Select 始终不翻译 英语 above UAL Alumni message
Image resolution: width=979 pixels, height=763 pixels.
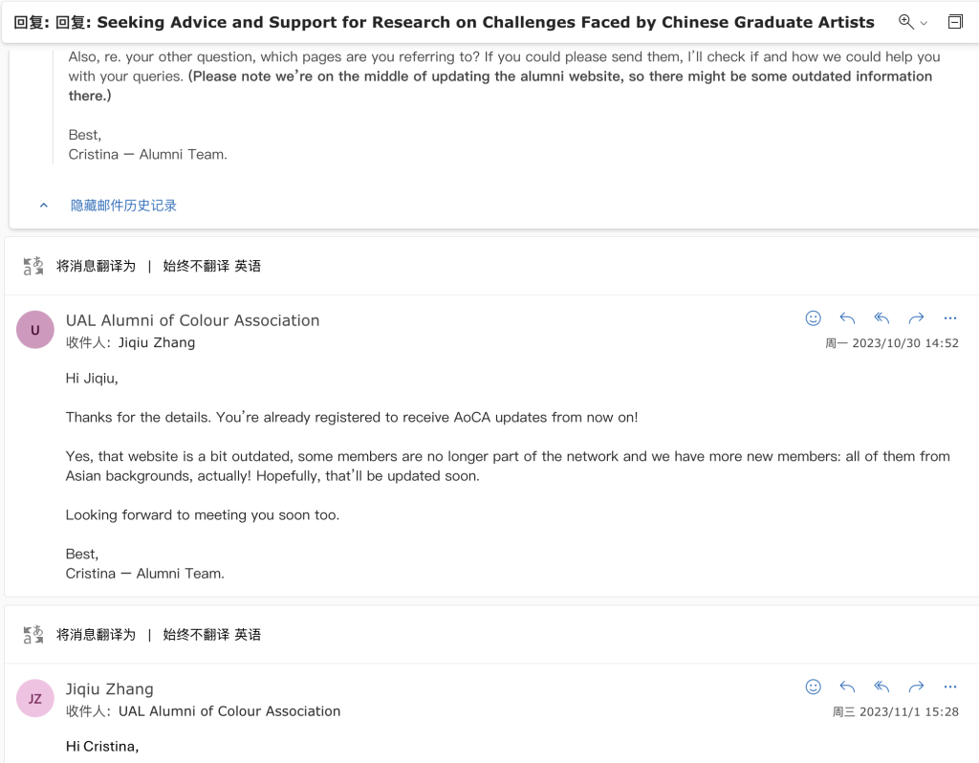coord(211,266)
